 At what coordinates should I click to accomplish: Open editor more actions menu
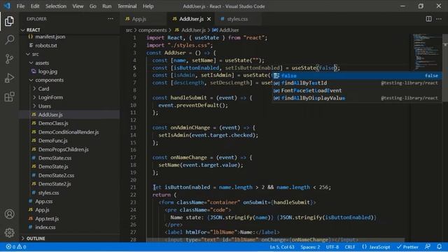click(x=439, y=19)
